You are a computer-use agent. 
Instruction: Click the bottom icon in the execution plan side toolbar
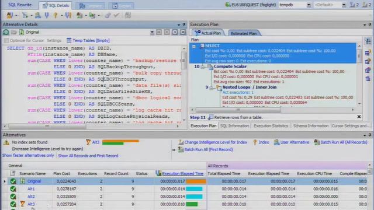click(x=368, y=79)
